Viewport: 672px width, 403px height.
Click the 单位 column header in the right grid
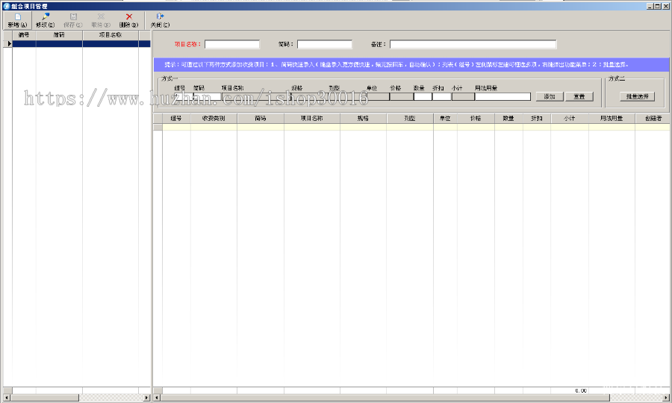(445, 118)
